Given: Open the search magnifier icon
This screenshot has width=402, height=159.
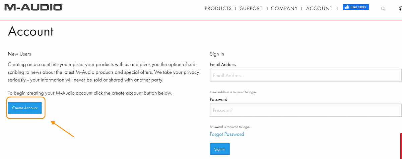Looking at the screenshot, I should [383, 9].
